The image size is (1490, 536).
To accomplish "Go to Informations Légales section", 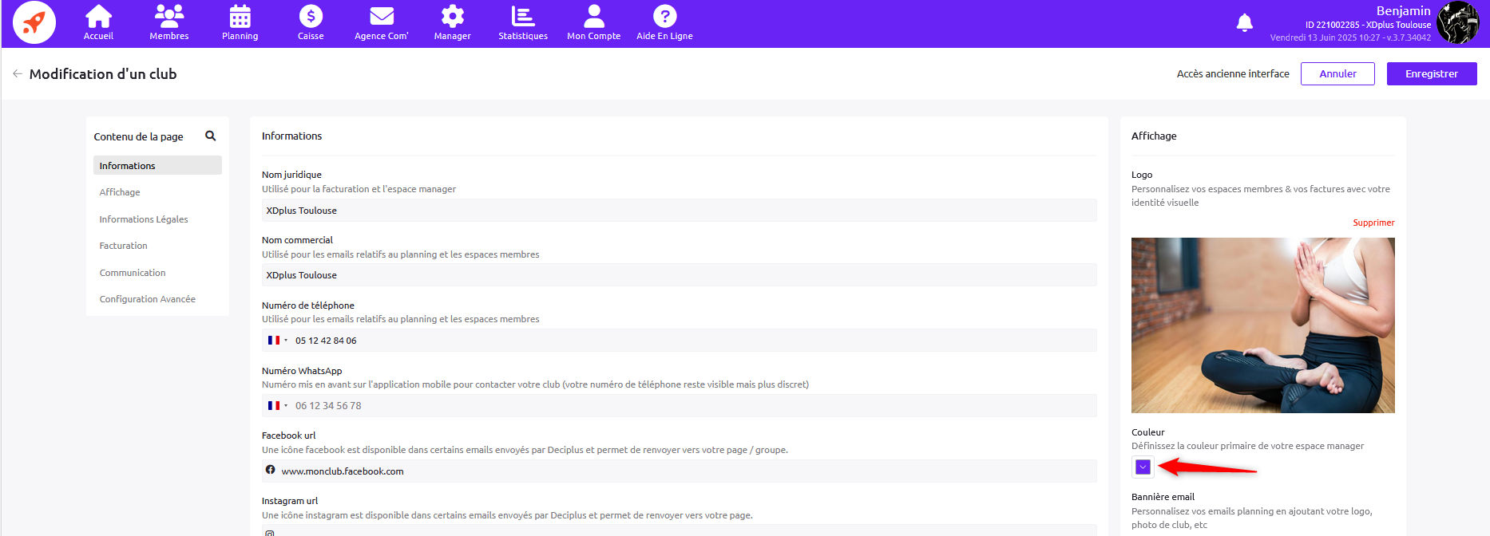I will [x=144, y=219].
